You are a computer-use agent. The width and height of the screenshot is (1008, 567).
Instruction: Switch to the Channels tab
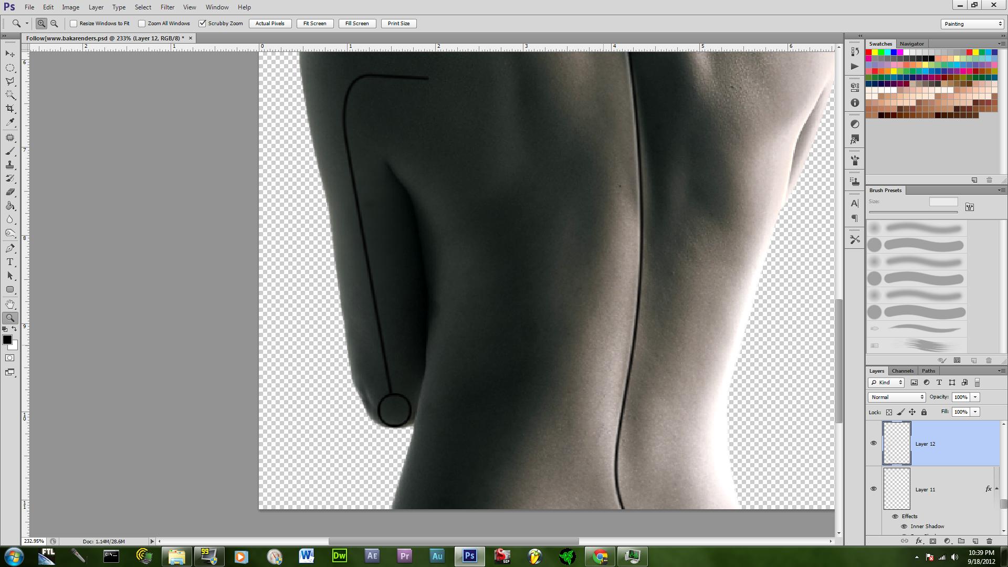pos(902,371)
